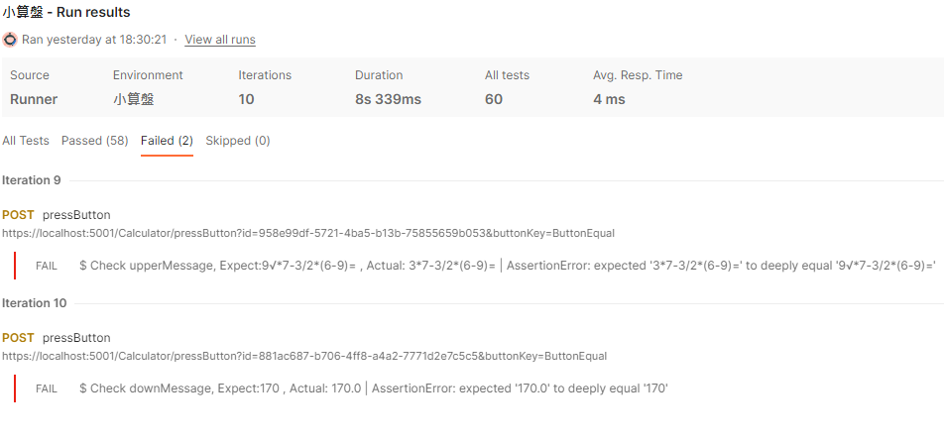The image size is (944, 442).
Task: Click the downMessage failed assertion text
Action: [x=374, y=388]
